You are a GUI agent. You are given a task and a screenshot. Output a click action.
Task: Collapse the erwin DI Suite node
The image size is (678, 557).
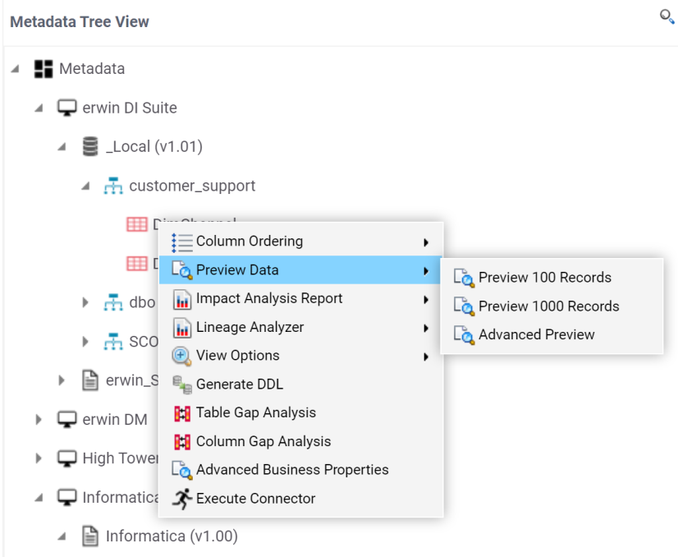pos(39,108)
